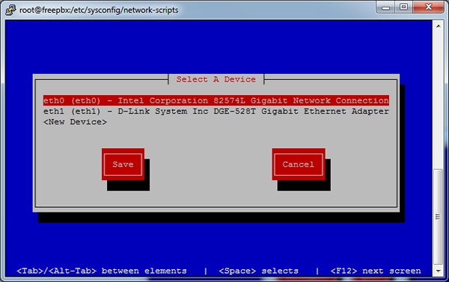
Task: Minimize the PuTTY terminal window
Action: (x=385, y=7)
